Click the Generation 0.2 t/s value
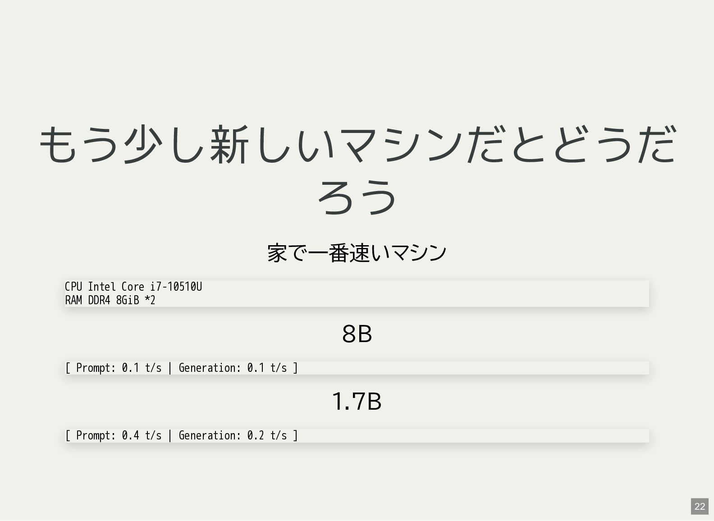This screenshot has height=521, width=714. click(233, 435)
